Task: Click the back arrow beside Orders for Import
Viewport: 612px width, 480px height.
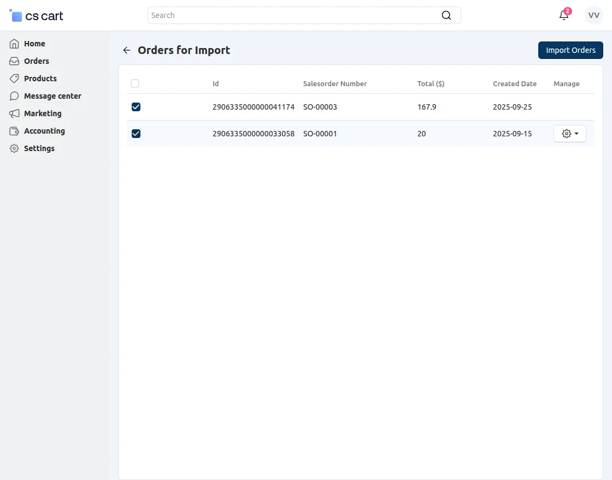Action: 127,50
